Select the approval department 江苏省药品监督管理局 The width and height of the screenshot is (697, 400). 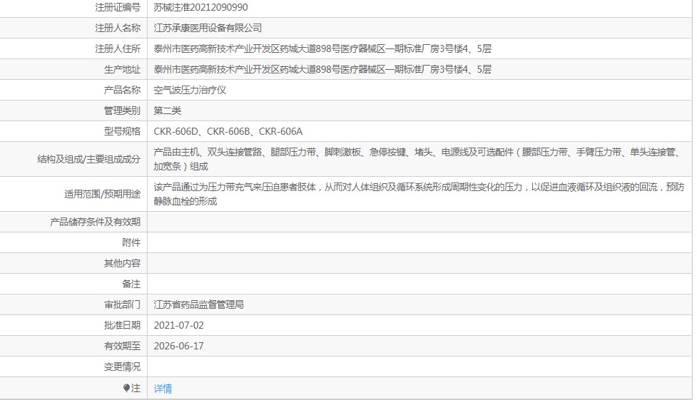[199, 304]
